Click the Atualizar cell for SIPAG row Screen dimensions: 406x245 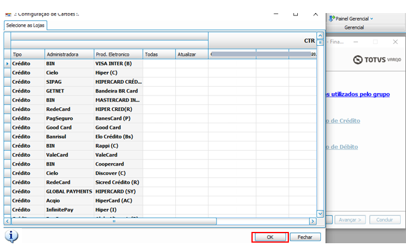(192, 82)
